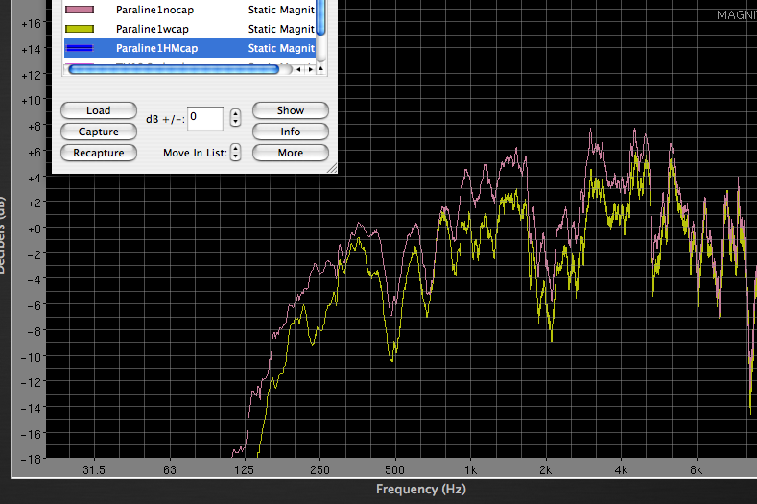Viewport: 757px width, 504px height.
Task: Select the Paraline1wcap trace row
Action: pos(190,29)
